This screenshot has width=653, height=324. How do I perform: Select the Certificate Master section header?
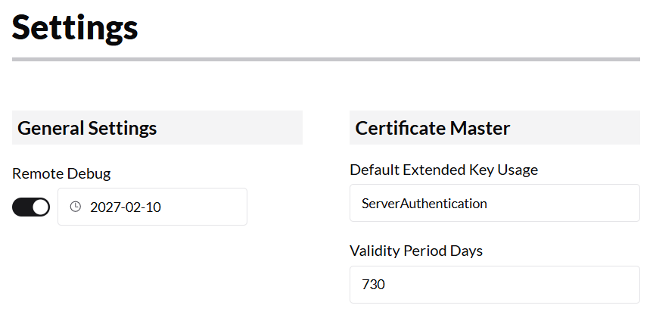(x=433, y=128)
